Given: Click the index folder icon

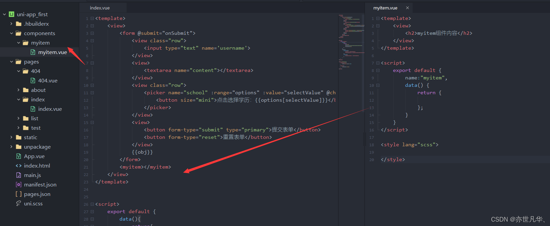Looking at the screenshot, I should point(26,99).
